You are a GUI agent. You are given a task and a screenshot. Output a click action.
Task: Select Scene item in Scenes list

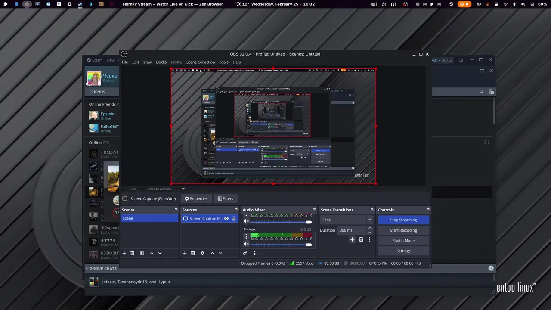tap(149, 218)
